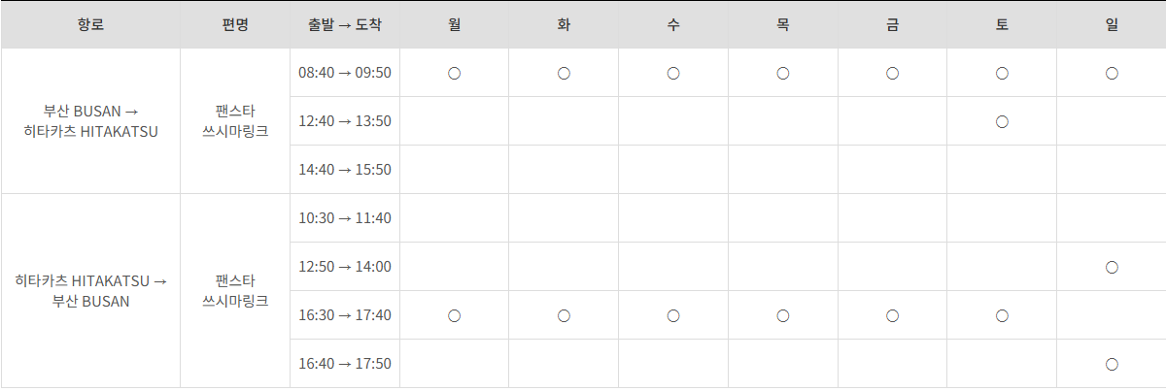Screen dimensions: 1166x391
Task: Click the 부산 BUSAN → 히타카츠 route cell
Action: pos(90,121)
